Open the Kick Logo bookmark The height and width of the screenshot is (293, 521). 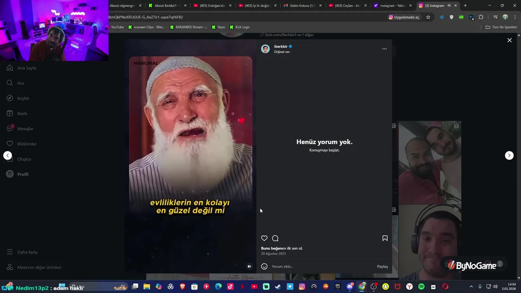click(x=240, y=27)
